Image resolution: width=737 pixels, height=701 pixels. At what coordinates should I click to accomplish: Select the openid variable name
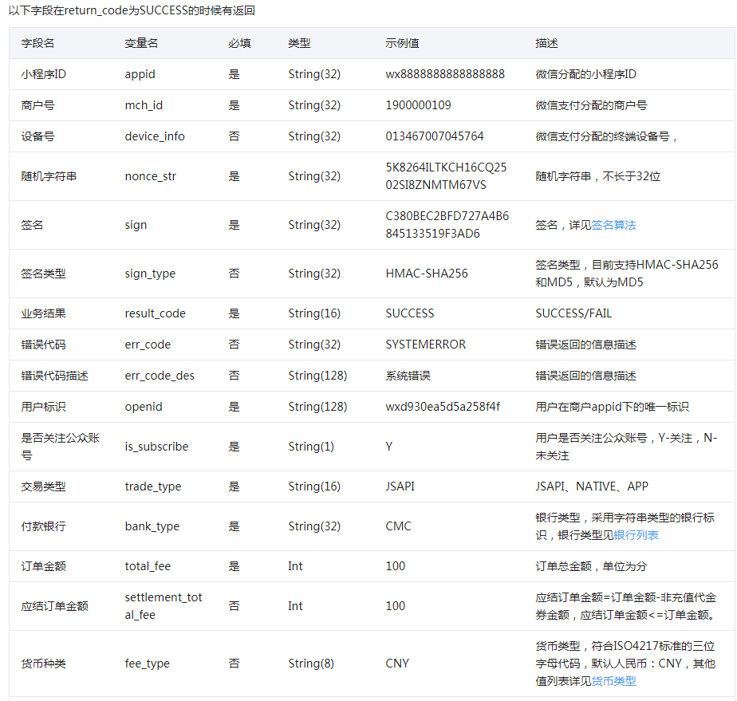[144, 407]
